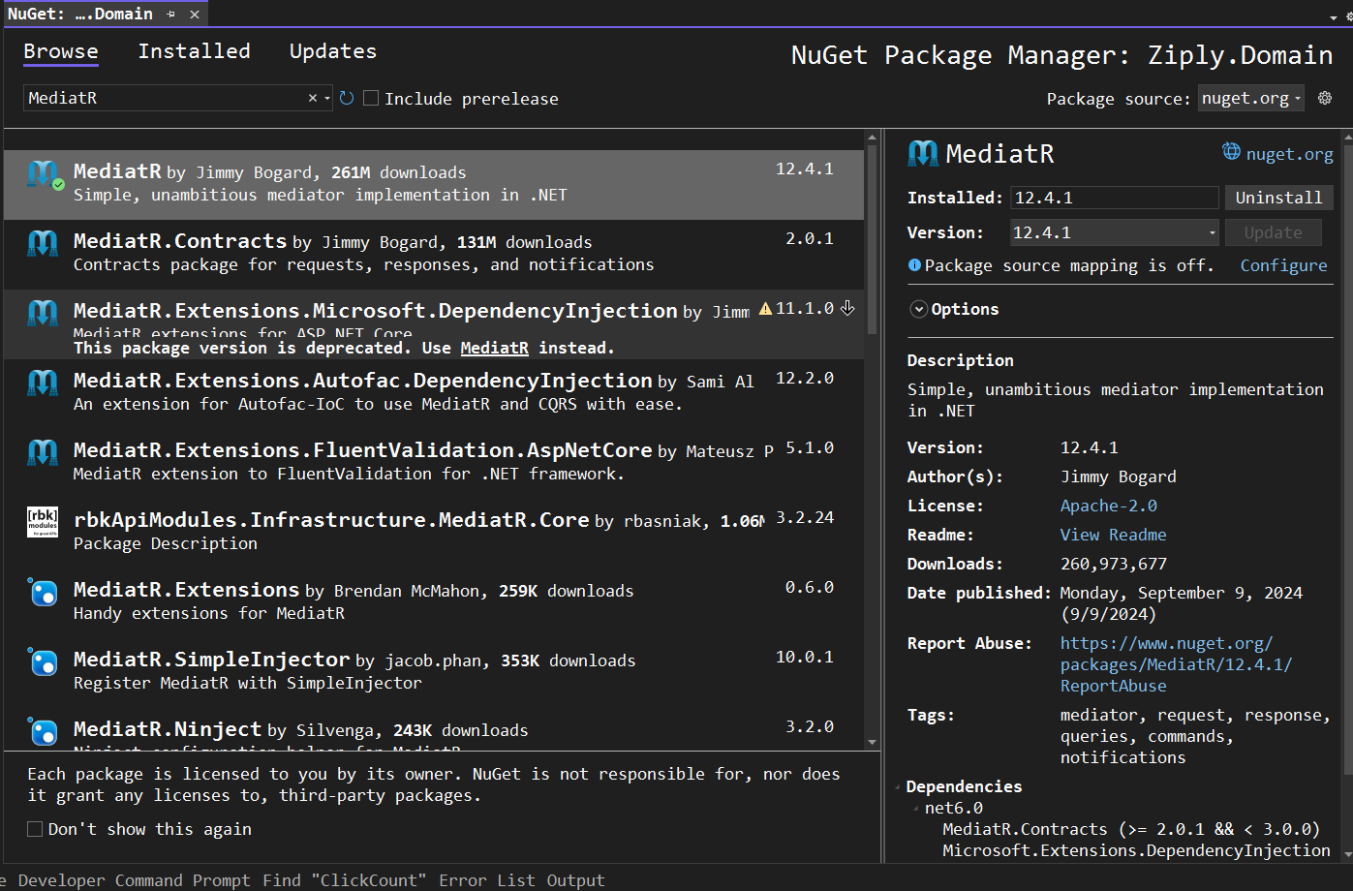Screen dimensions: 1353x891
Task: Click the MediatR.Extensions.Microsoft.DependencyInjection package icon
Action: (x=43, y=313)
